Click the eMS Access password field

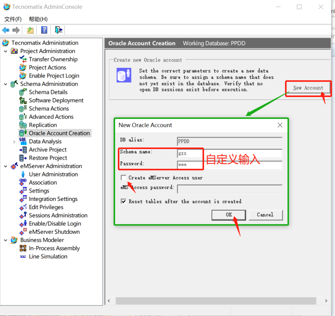230,189
